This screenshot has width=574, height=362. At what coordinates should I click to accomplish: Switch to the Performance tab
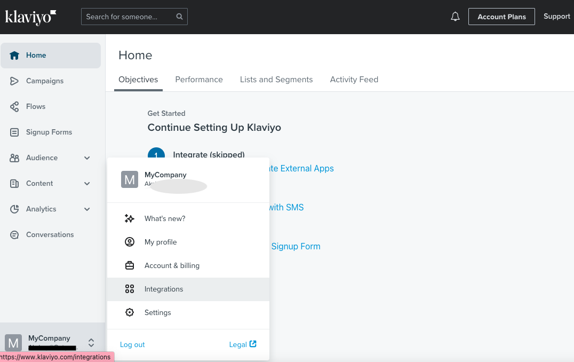click(x=199, y=80)
